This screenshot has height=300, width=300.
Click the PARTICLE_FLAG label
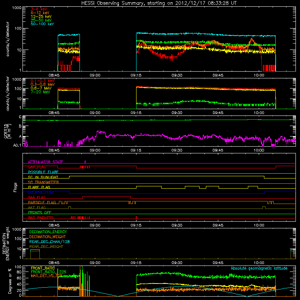(x=42, y=202)
